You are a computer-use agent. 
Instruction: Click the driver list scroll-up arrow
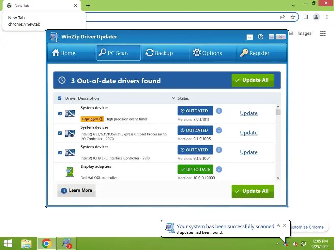278,107
